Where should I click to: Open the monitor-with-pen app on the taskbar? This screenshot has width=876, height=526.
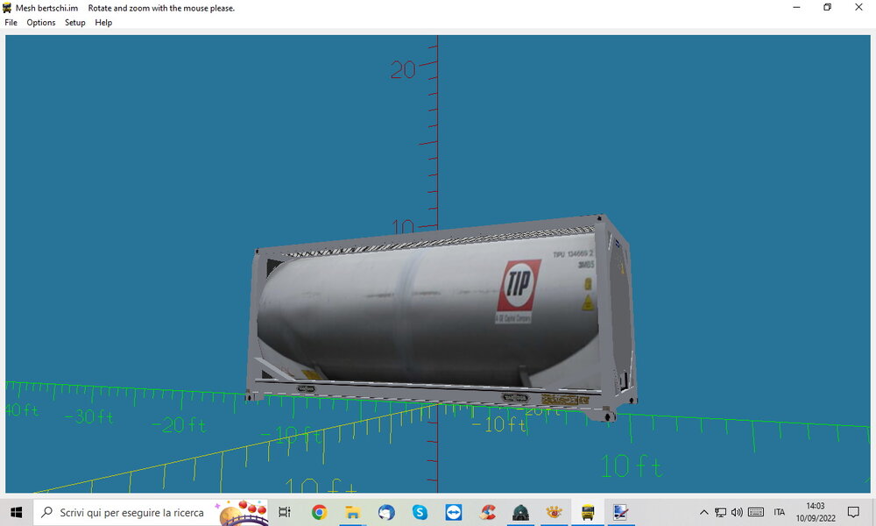(x=621, y=512)
